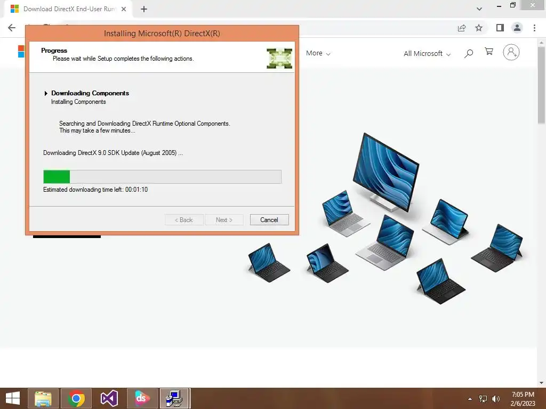This screenshot has height=409, width=546.
Task: Open the network status tray icon
Action: point(483,399)
